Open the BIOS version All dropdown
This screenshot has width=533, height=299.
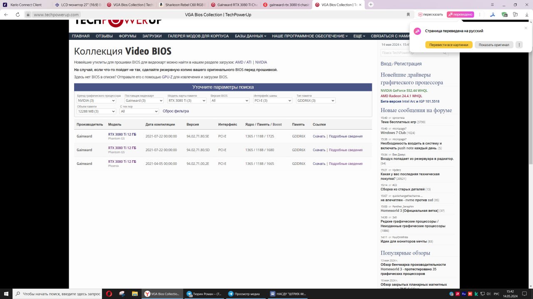pos(229,100)
